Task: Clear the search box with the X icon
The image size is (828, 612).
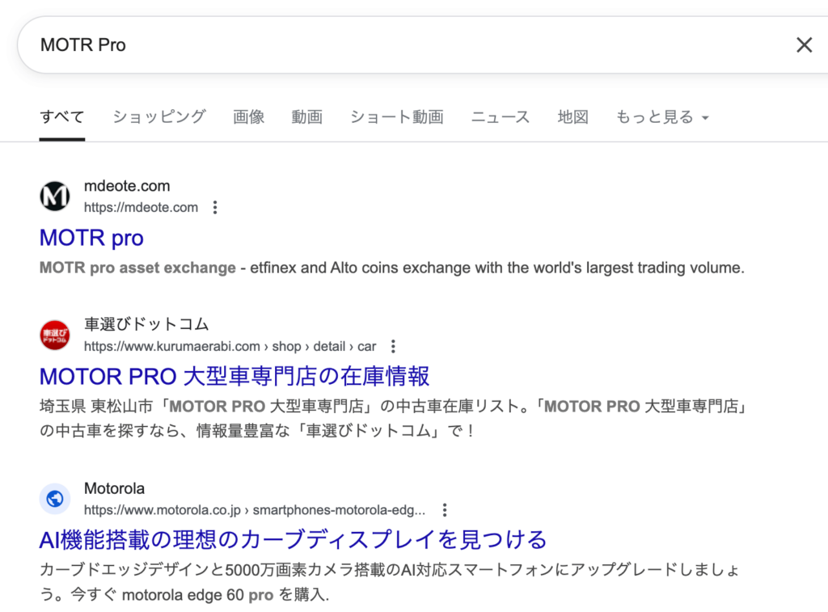Action: 804,45
